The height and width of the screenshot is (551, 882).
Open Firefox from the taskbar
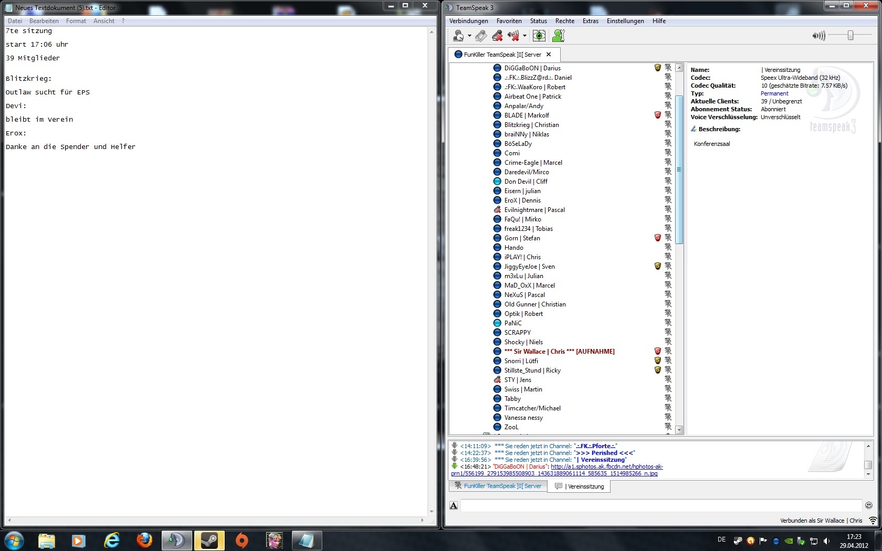(144, 540)
